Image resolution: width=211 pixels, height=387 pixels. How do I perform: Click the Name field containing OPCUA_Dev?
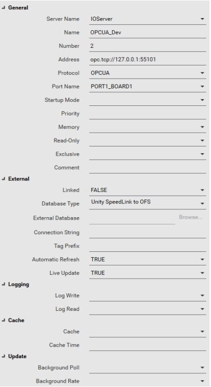click(x=148, y=33)
